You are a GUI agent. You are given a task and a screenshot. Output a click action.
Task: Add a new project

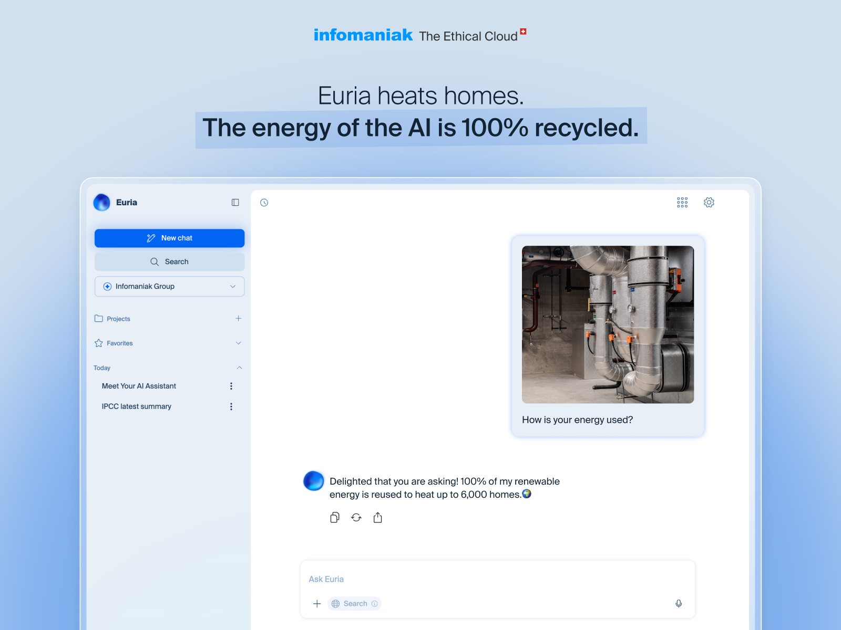[x=239, y=319]
